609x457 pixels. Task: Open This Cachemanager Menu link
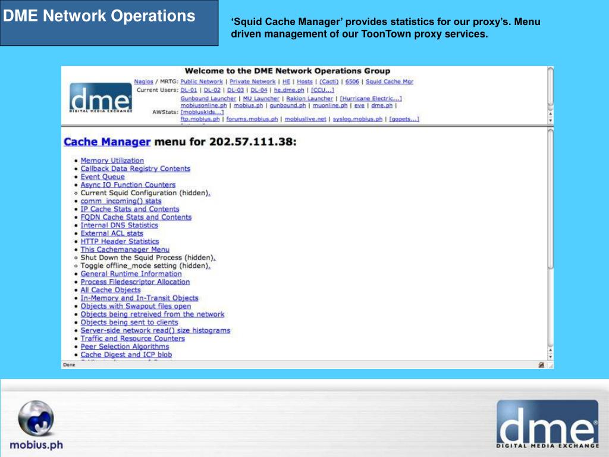(x=125, y=249)
